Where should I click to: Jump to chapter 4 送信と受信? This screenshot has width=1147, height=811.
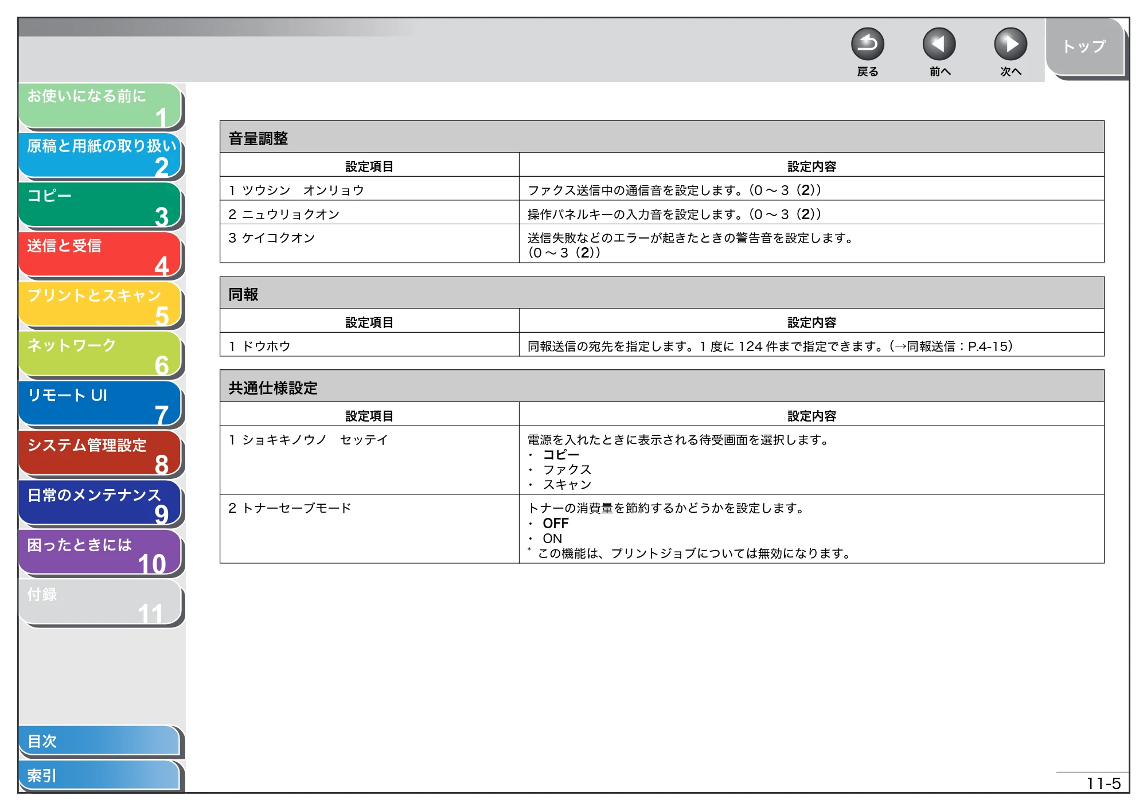100,255
